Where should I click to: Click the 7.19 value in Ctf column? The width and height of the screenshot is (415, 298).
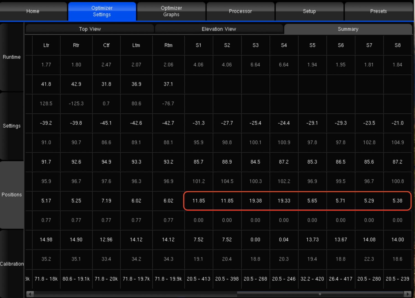[x=106, y=201]
